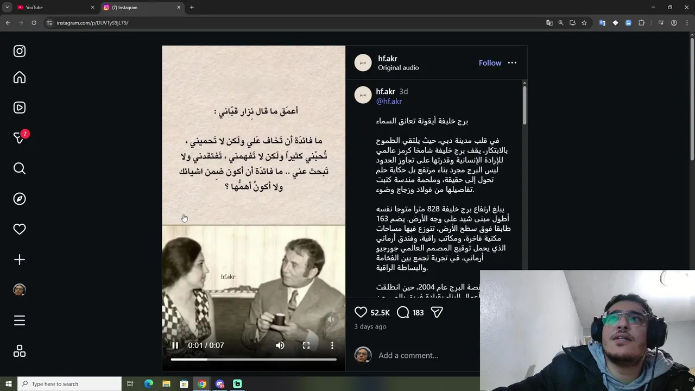This screenshot has height=391, width=695.
Task: Open hf.akr profile from post header name
Action: [x=388, y=59]
